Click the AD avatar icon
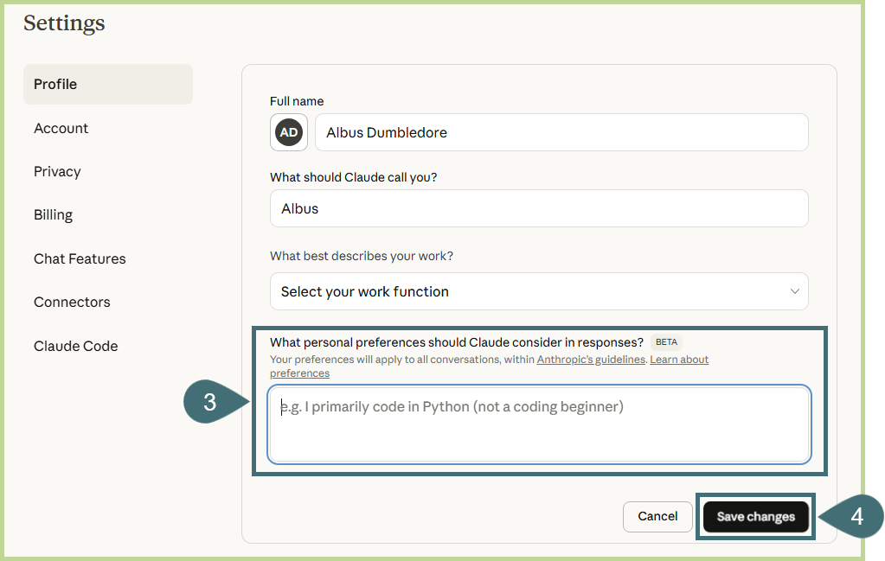Image resolution: width=885 pixels, height=561 pixels. coord(289,132)
